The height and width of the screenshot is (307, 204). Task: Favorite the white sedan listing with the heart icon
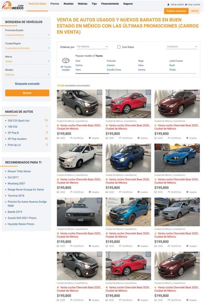[x=99, y=146]
